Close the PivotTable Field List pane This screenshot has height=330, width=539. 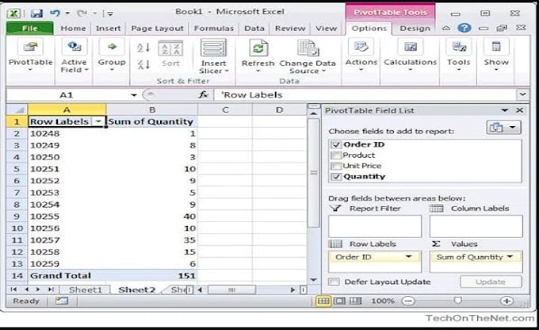520,110
